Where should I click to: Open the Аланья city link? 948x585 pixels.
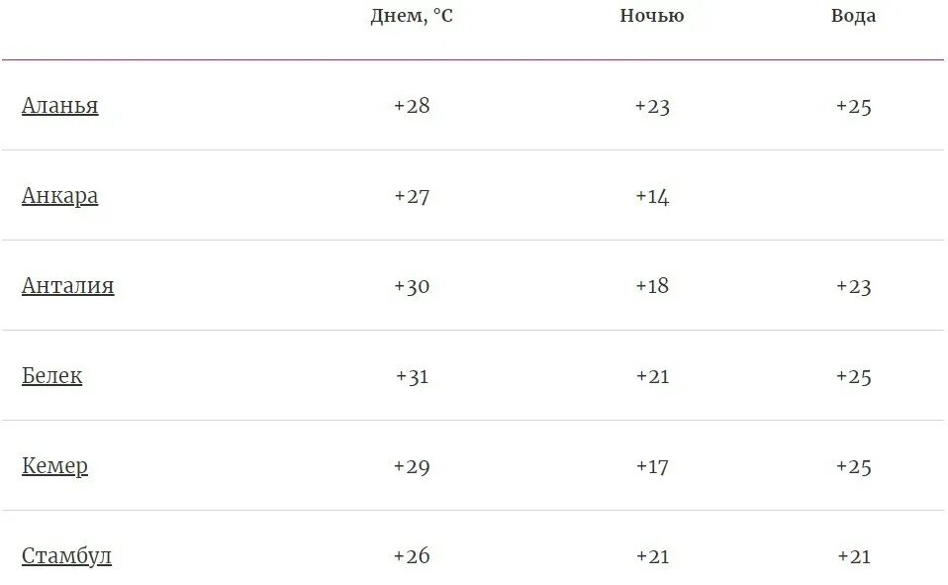click(59, 105)
